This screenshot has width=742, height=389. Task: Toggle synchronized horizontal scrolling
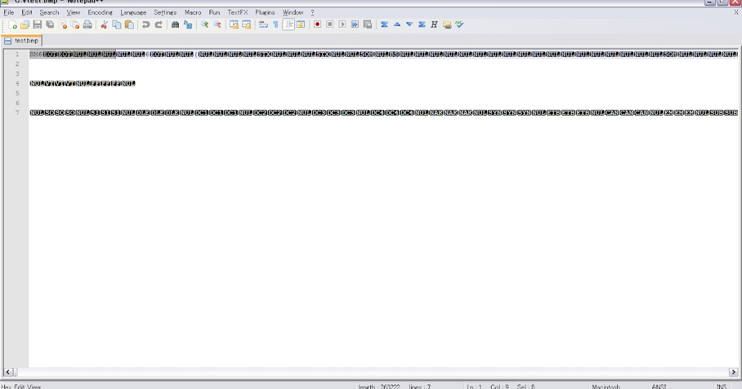[x=247, y=25]
